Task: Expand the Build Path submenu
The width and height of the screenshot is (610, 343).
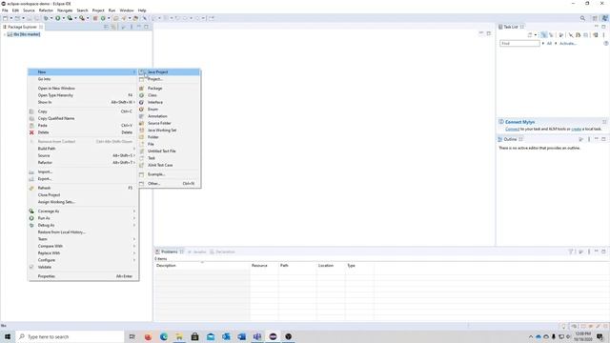Action: click(x=83, y=149)
